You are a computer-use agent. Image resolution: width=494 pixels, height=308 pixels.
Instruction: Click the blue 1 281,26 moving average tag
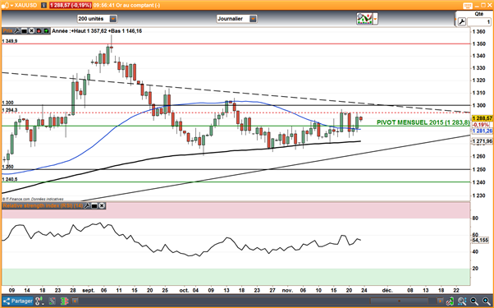(x=482, y=131)
